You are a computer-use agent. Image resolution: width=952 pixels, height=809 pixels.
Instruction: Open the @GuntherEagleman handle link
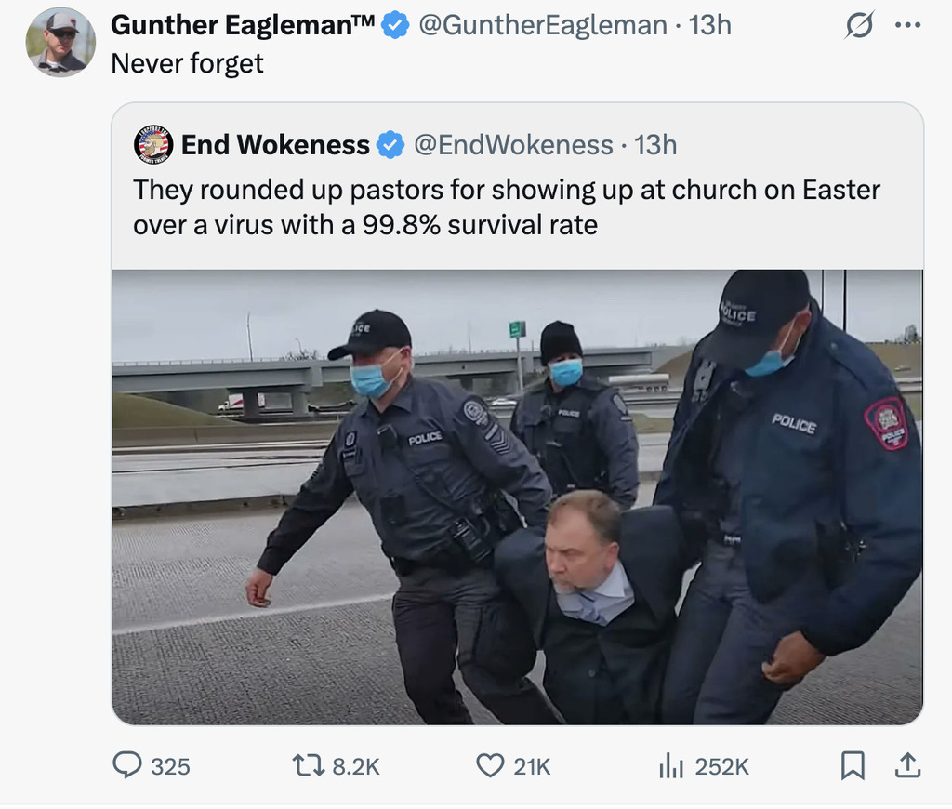[x=543, y=25]
